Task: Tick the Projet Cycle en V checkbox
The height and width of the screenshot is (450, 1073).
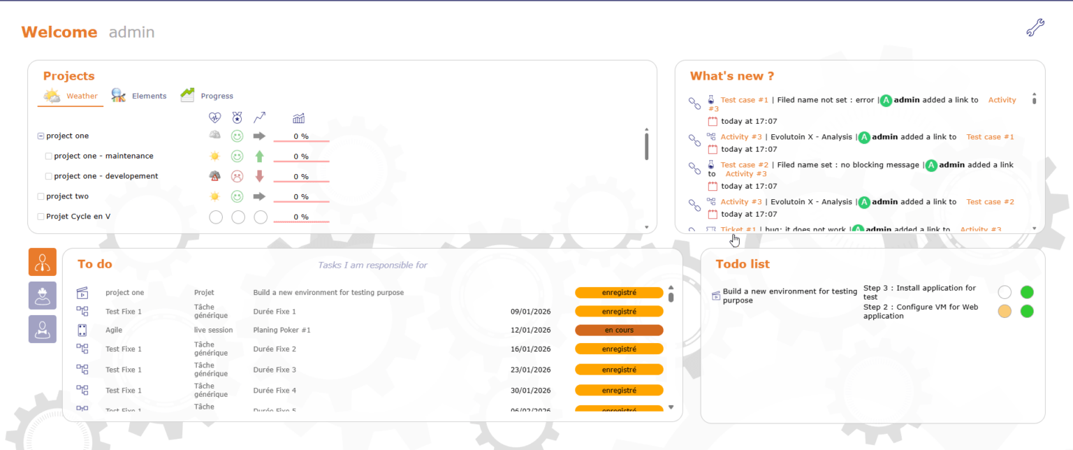Action: pyautogui.click(x=41, y=217)
